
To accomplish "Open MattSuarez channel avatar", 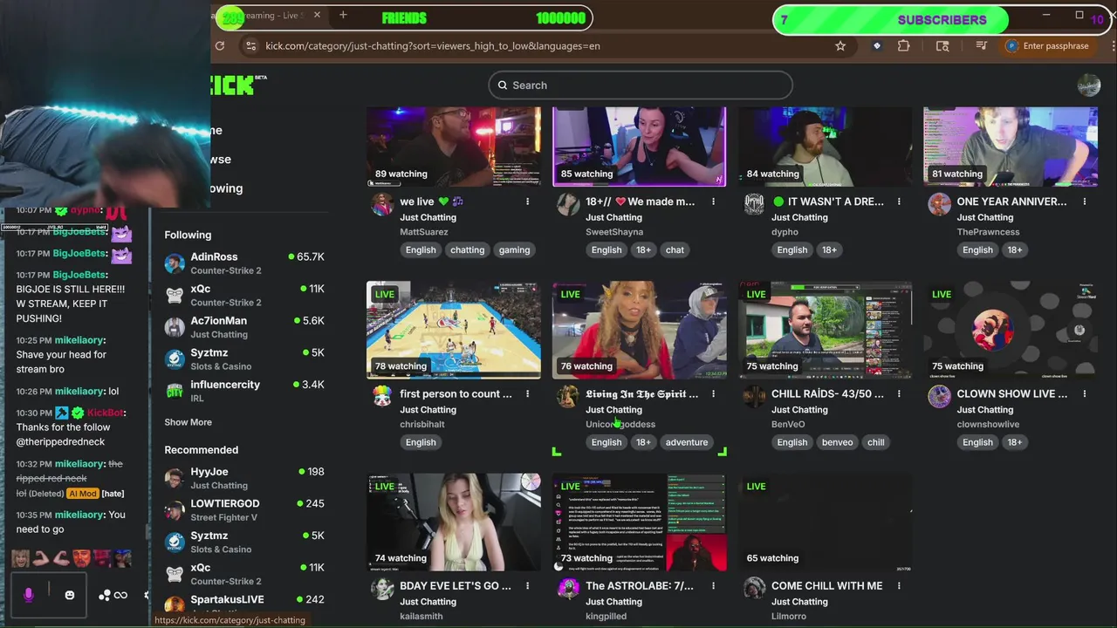I will coord(382,205).
